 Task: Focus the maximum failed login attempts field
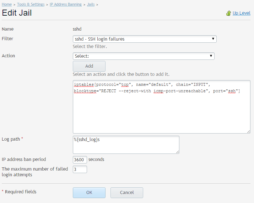[80, 169]
